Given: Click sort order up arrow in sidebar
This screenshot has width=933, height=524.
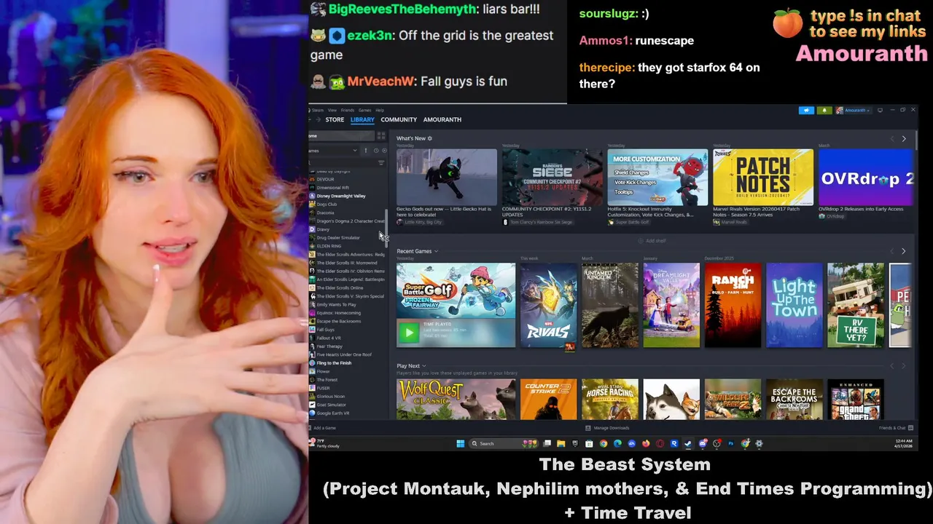Looking at the screenshot, I should (366, 151).
